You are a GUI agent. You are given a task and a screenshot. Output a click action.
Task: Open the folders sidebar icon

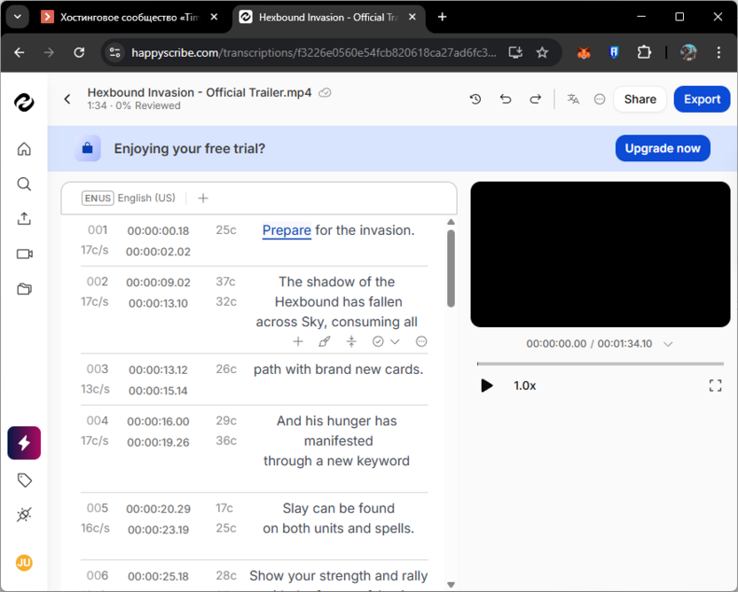(x=24, y=289)
